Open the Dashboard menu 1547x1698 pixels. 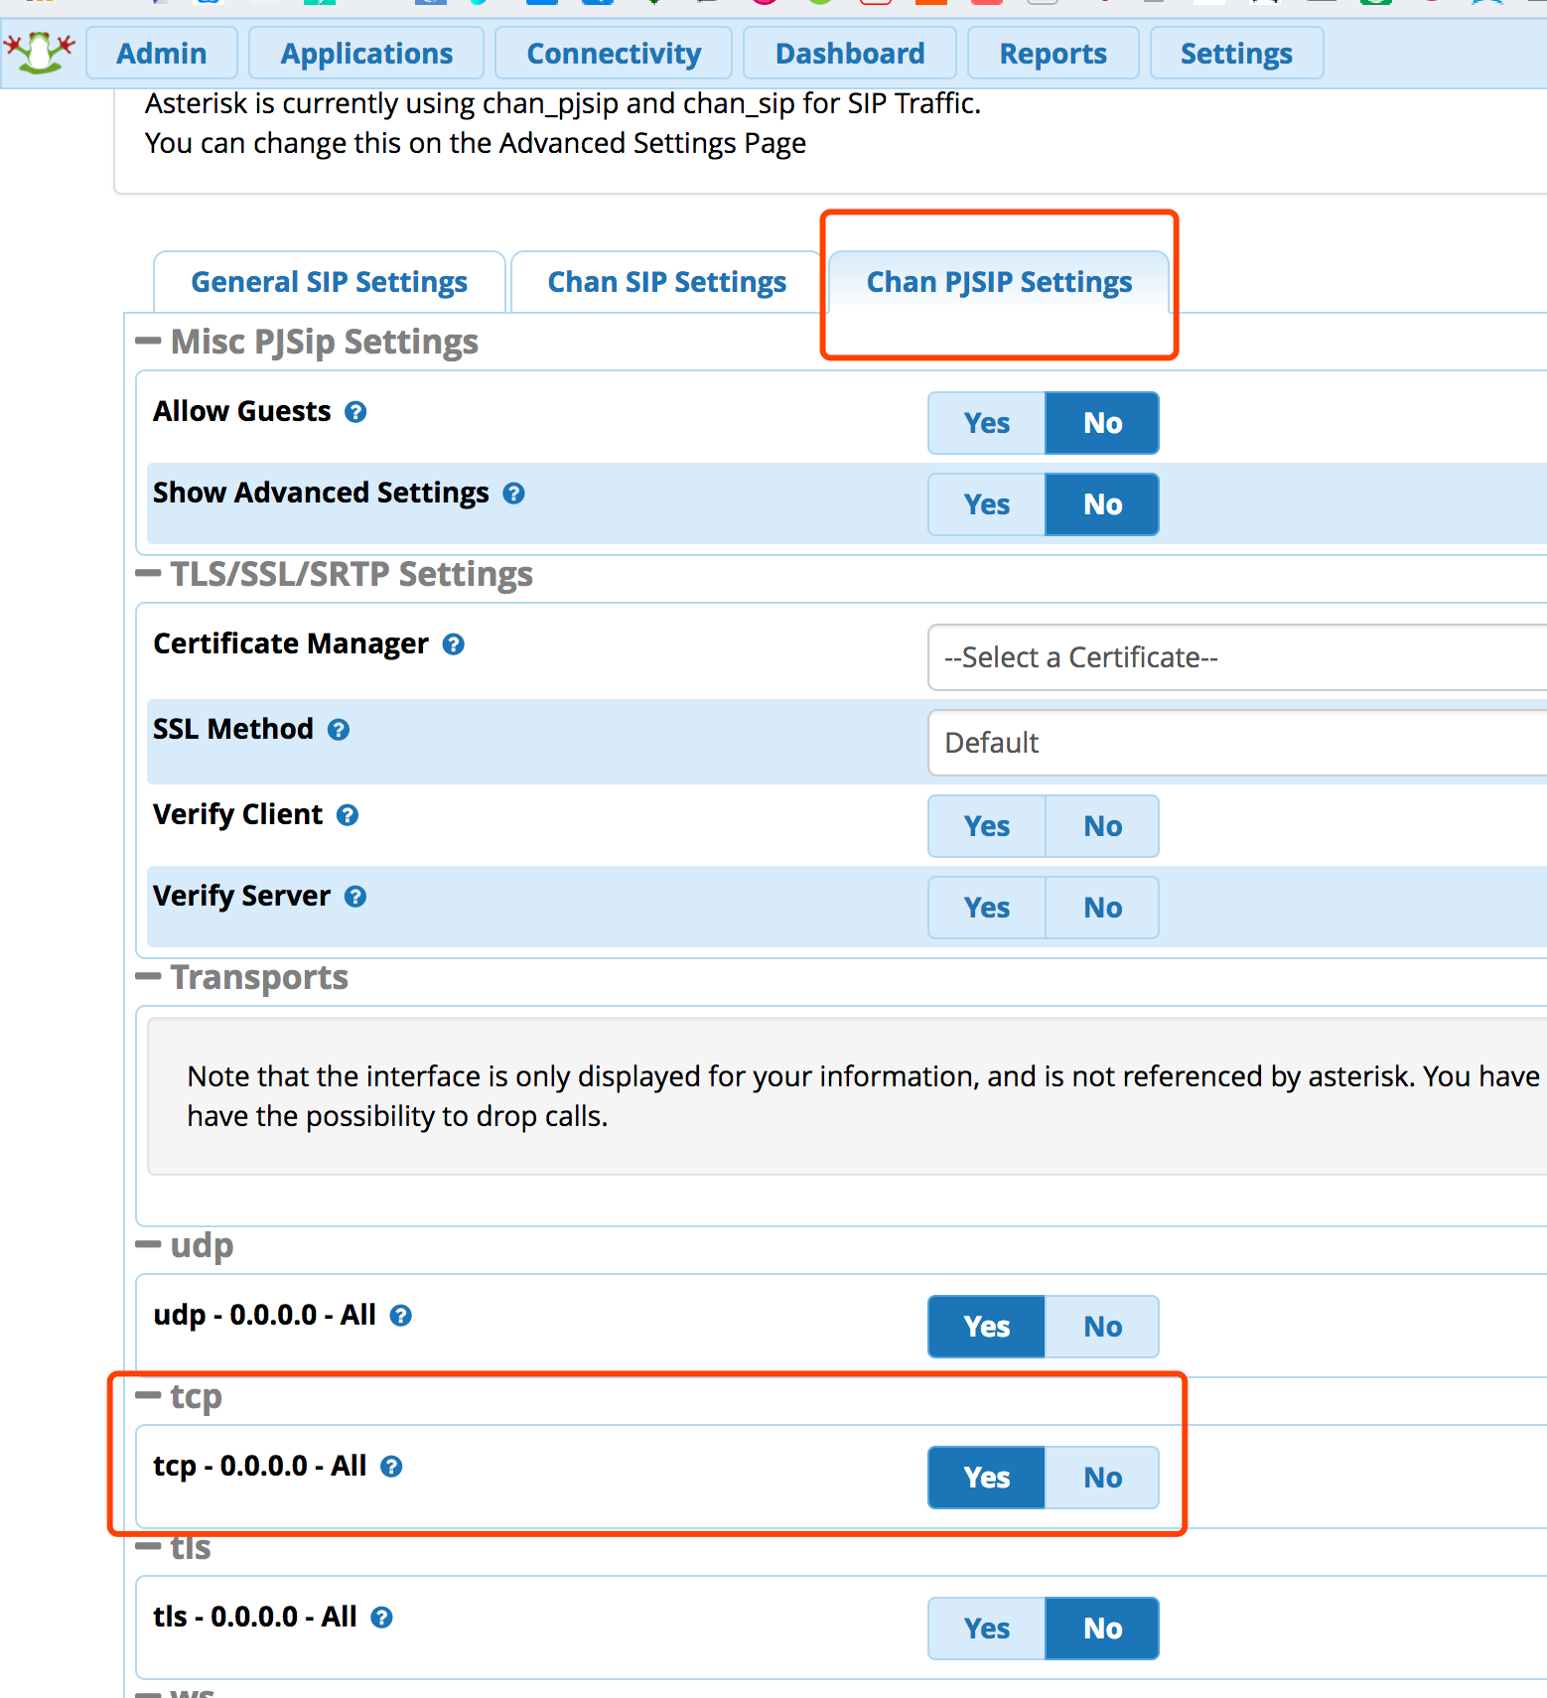point(850,54)
